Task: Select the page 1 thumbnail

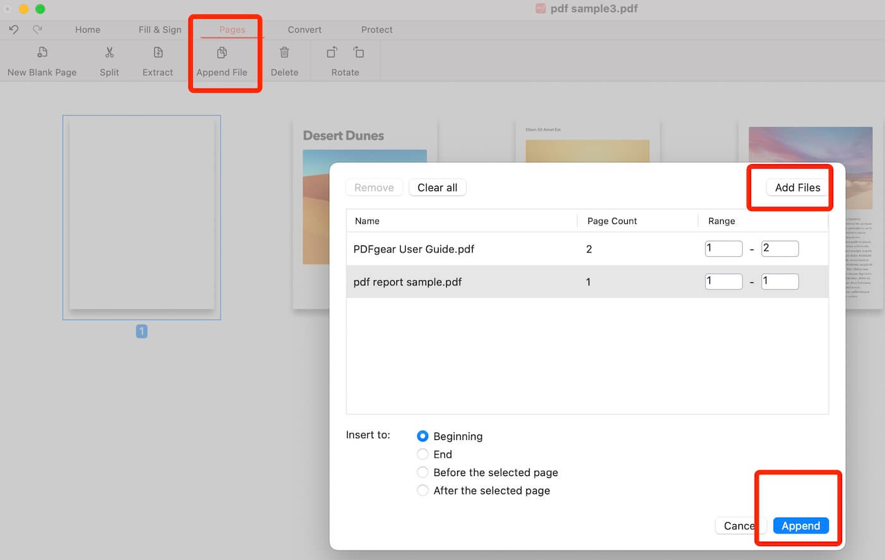Action: point(141,217)
